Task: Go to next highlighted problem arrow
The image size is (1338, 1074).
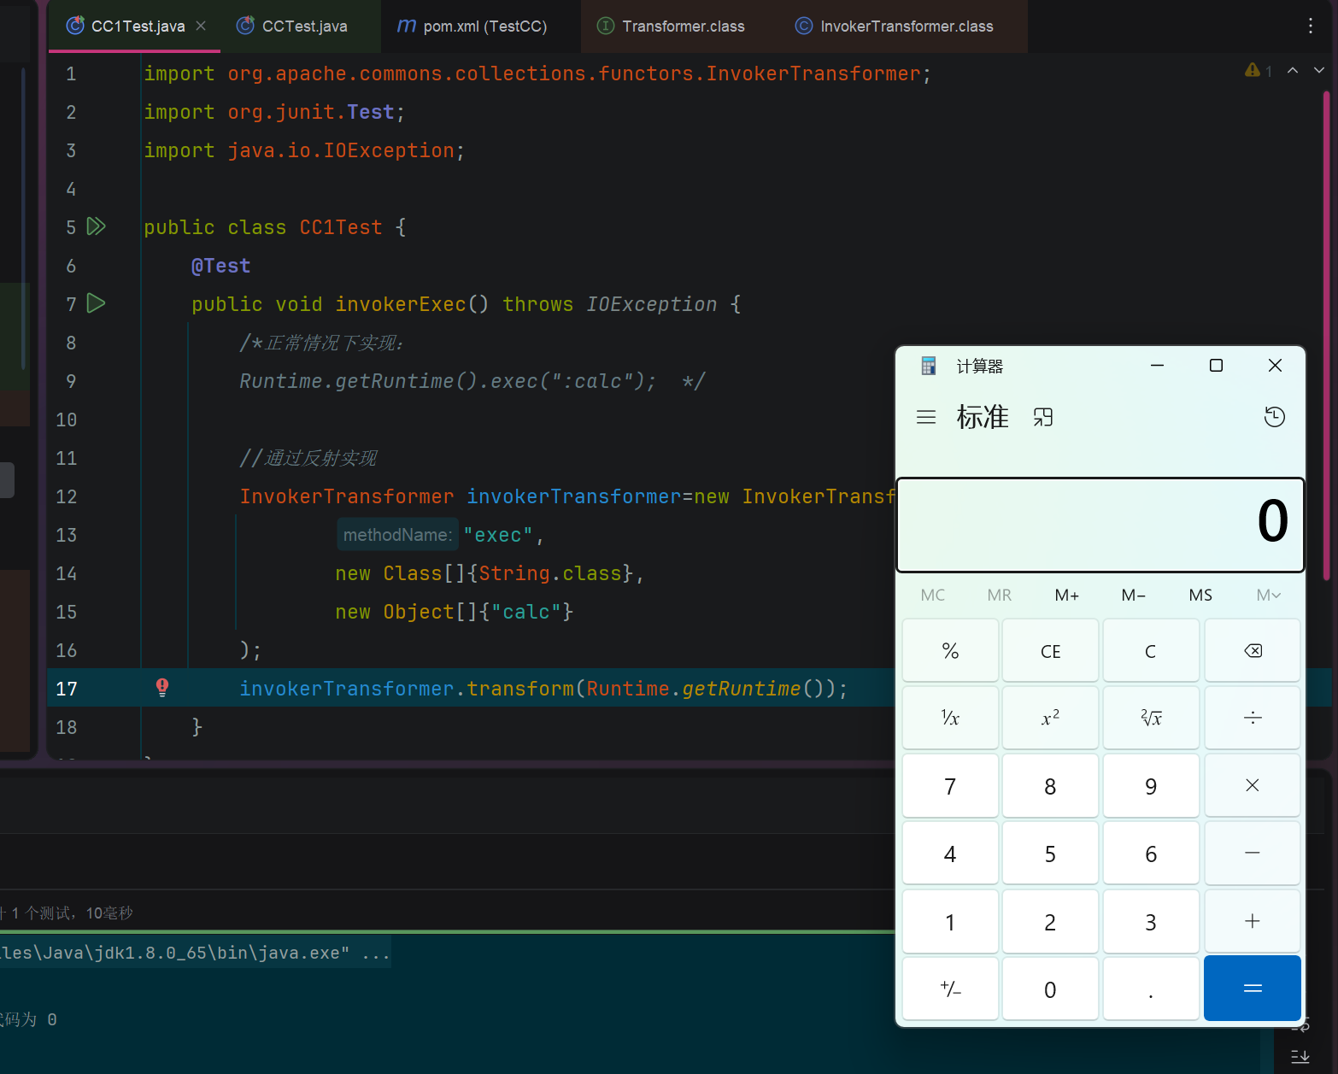Action: pyautogui.click(x=1319, y=70)
